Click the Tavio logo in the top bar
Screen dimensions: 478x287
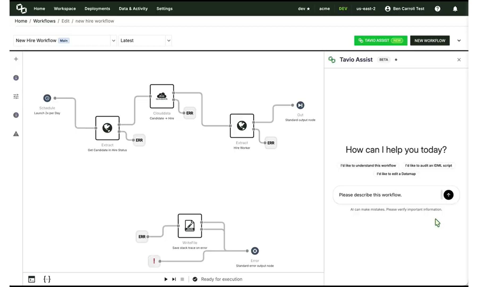tap(21, 9)
